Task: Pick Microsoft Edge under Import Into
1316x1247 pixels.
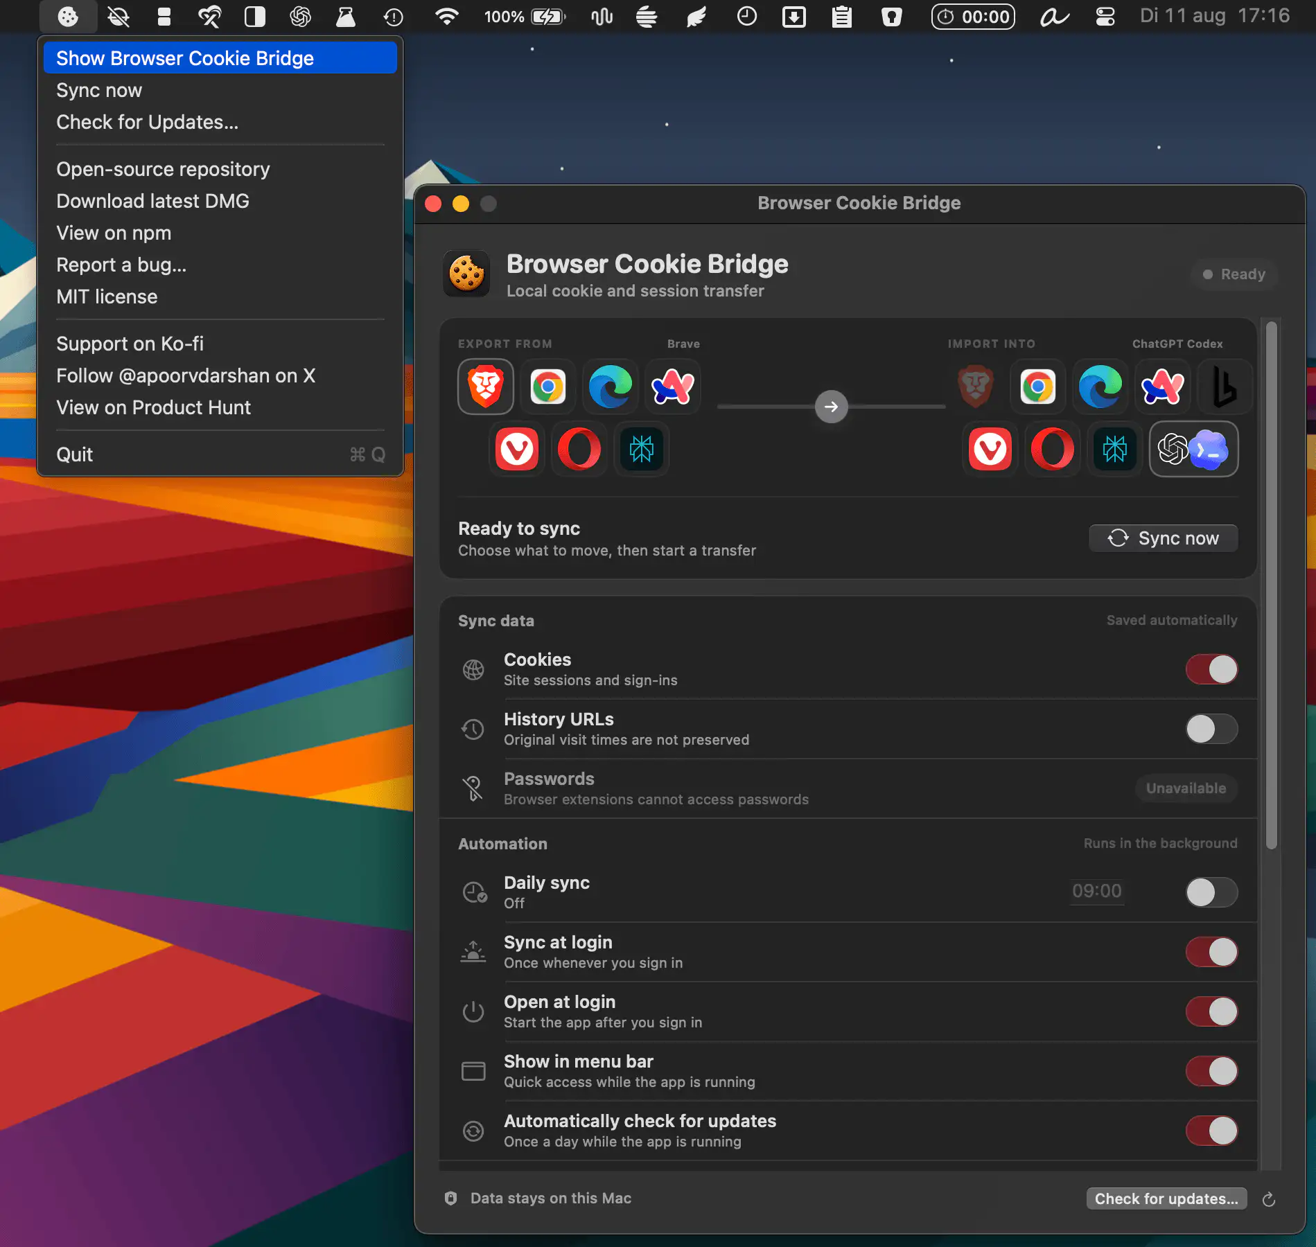Action: (x=1100, y=387)
